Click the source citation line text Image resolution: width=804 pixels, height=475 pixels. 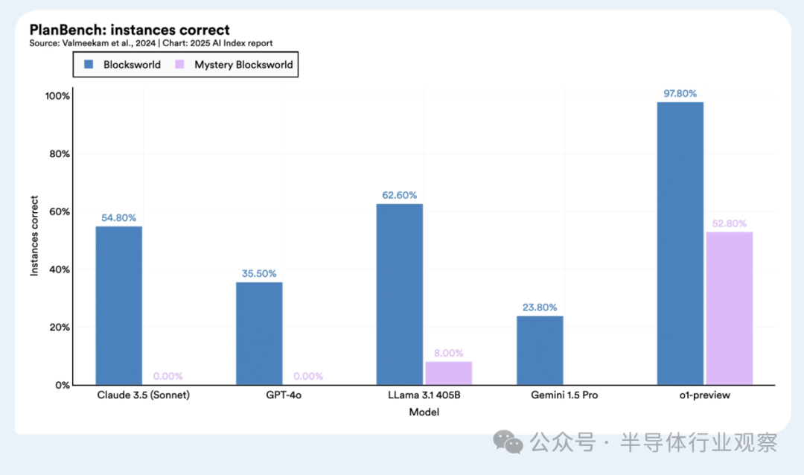pyautogui.click(x=150, y=44)
